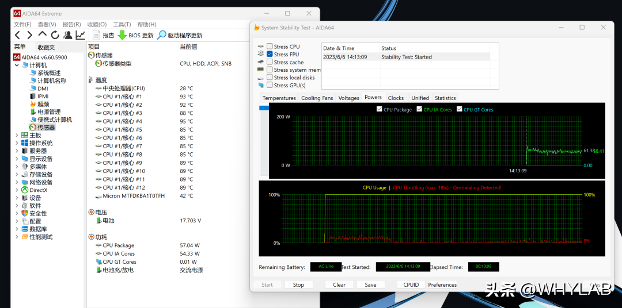Image resolution: width=622 pixels, height=308 pixels.
Task: Switch to the Cooling Fans tab
Action: 317,98
